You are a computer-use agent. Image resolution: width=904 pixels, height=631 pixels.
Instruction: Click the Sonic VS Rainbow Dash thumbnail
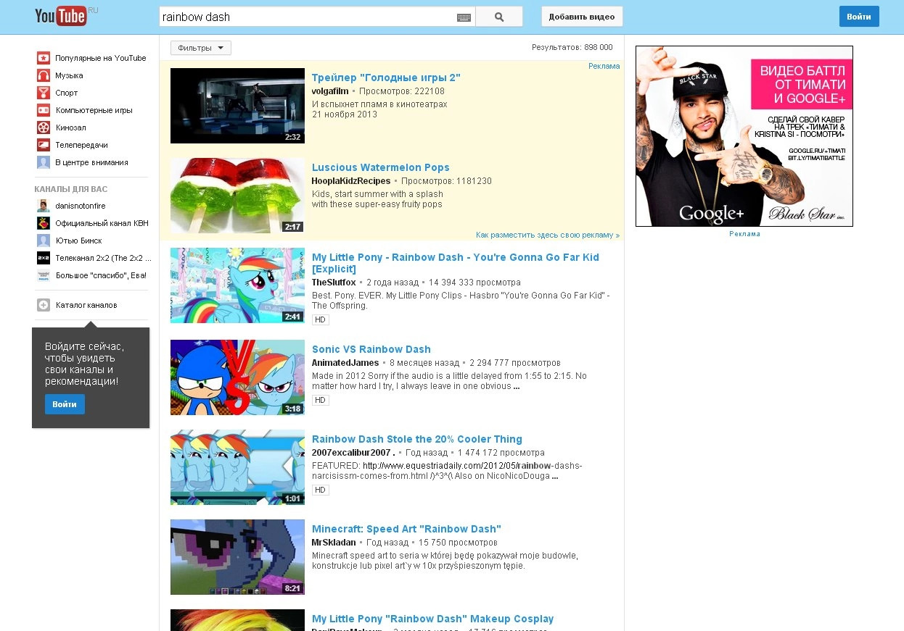point(237,377)
